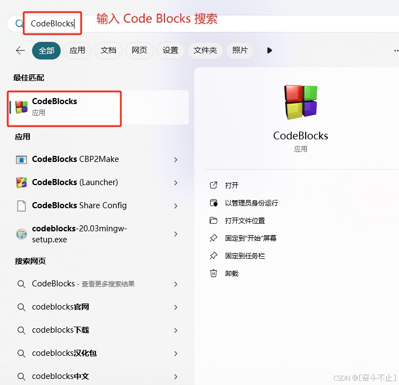Expand the codeblocks官网 chevron

(175, 307)
